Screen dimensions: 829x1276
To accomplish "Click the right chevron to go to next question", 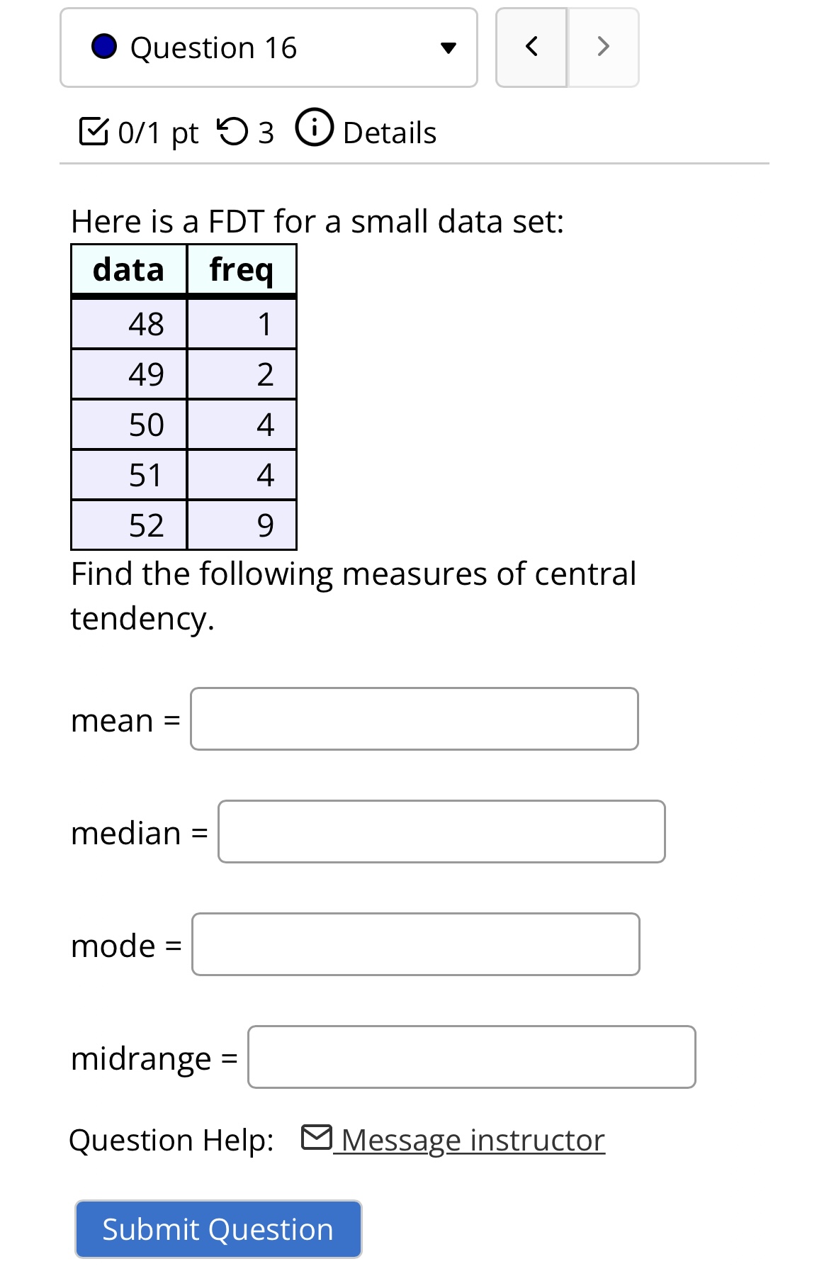I will tap(602, 47).
